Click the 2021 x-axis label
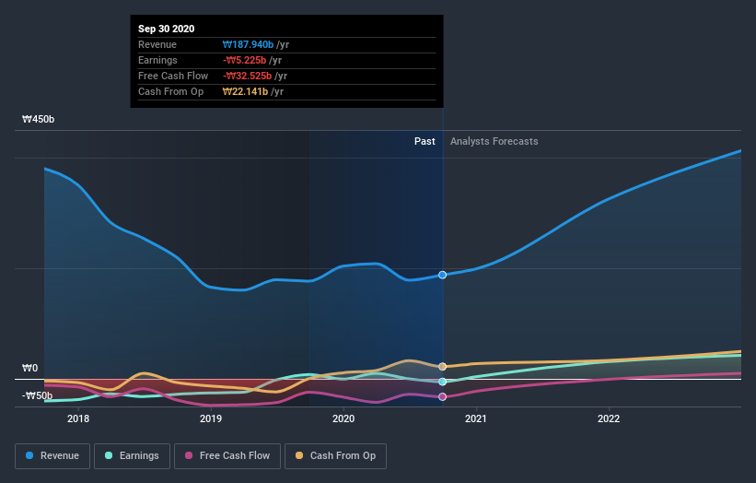This screenshot has width=756, height=483. (476, 418)
